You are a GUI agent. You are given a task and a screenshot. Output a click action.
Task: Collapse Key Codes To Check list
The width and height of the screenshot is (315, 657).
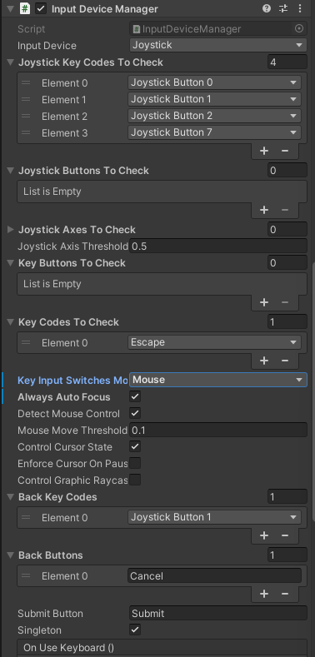click(x=11, y=322)
